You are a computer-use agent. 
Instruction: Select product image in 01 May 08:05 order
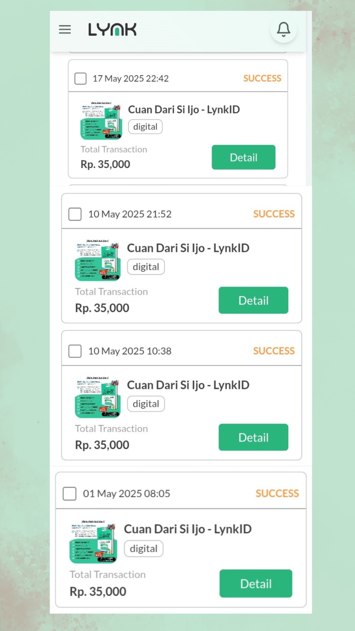click(93, 542)
